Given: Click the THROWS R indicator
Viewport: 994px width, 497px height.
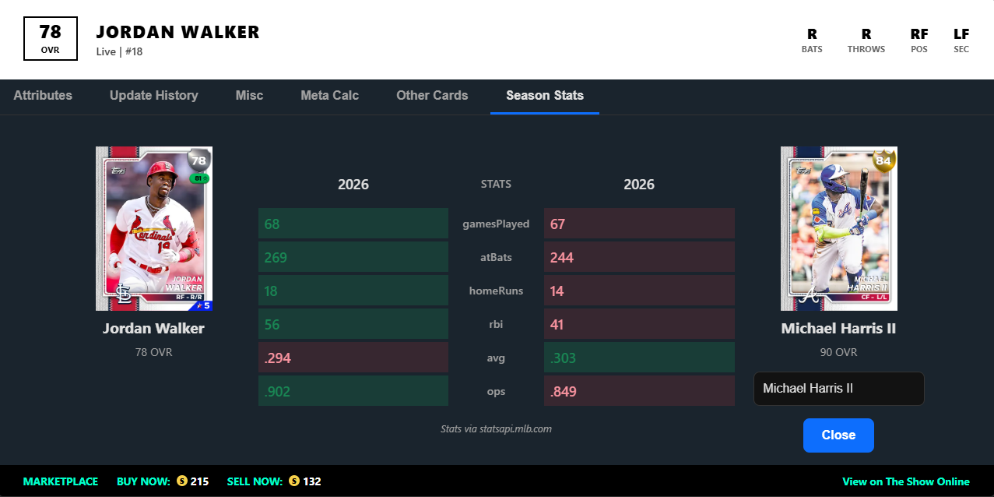Looking at the screenshot, I should coord(866,41).
